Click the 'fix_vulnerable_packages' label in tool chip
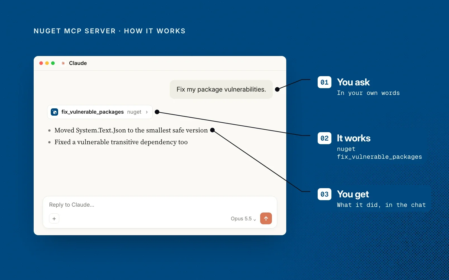Image resolution: width=449 pixels, height=280 pixels. pyautogui.click(x=93, y=112)
